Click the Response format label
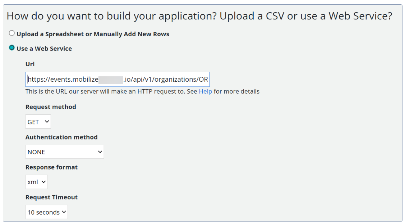 [x=51, y=167]
